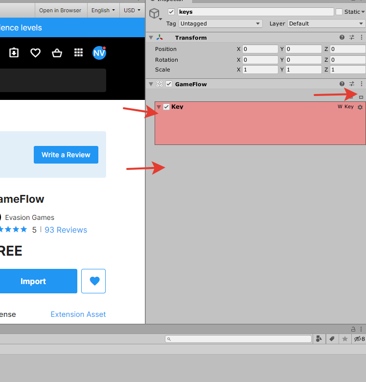
Task: Click the Search by Label tag icon
Action: 332,339
